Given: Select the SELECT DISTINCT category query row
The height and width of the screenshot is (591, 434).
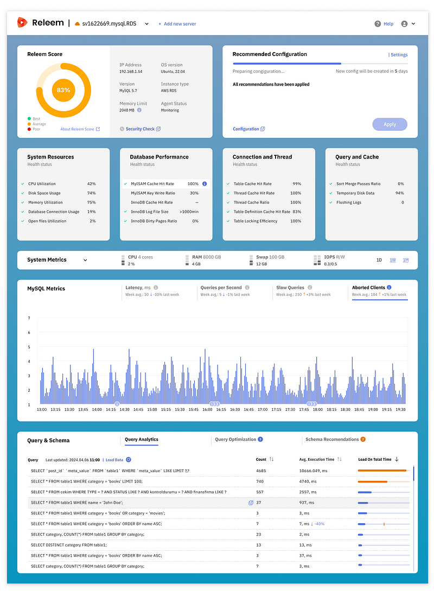Looking at the screenshot, I should pos(219,545).
